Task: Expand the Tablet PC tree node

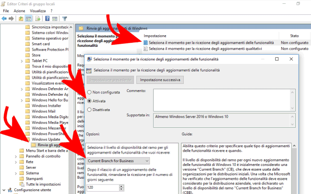Action: 22,61
